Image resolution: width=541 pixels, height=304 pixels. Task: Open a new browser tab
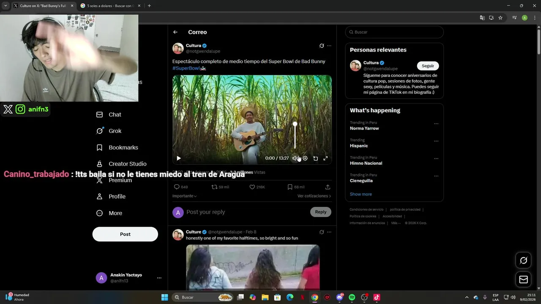click(149, 6)
